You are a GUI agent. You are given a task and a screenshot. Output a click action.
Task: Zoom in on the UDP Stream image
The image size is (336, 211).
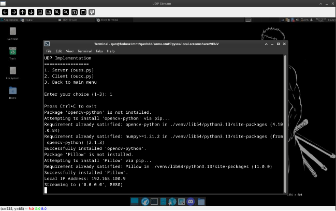click(x=57, y=12)
